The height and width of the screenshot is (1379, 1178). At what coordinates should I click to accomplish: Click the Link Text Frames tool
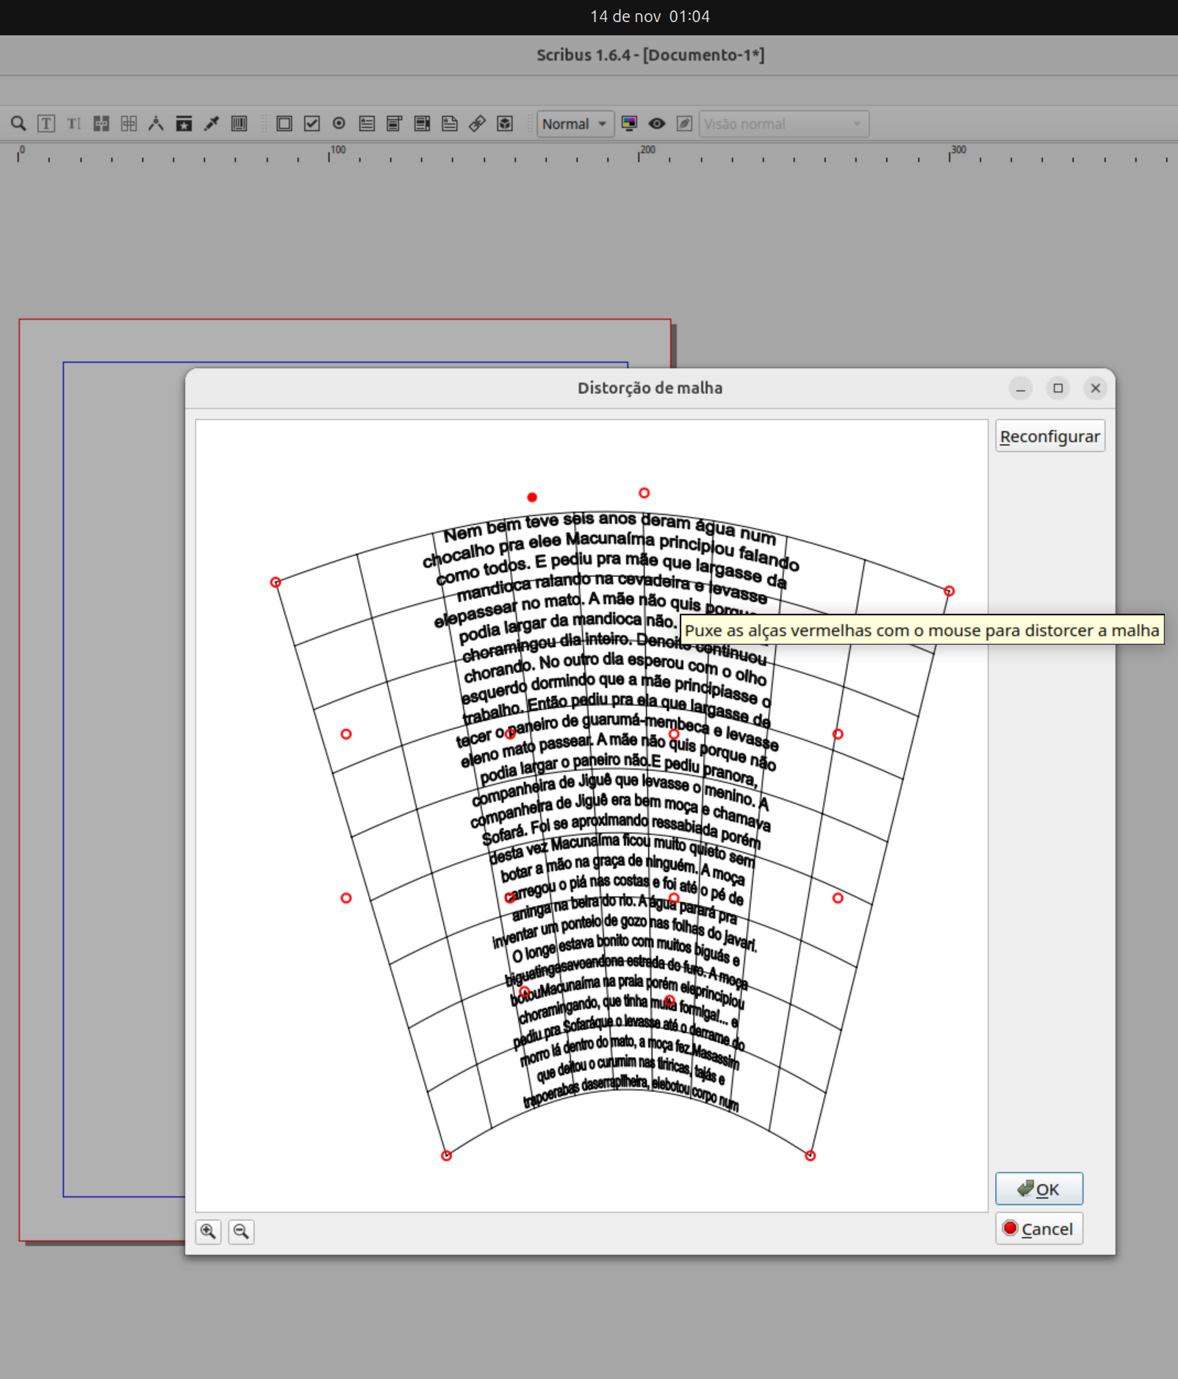(x=101, y=123)
